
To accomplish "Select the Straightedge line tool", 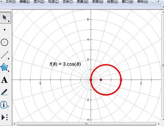I will [x=4, y=55].
